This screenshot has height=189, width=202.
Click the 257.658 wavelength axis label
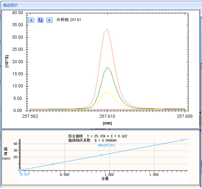coord(184,116)
